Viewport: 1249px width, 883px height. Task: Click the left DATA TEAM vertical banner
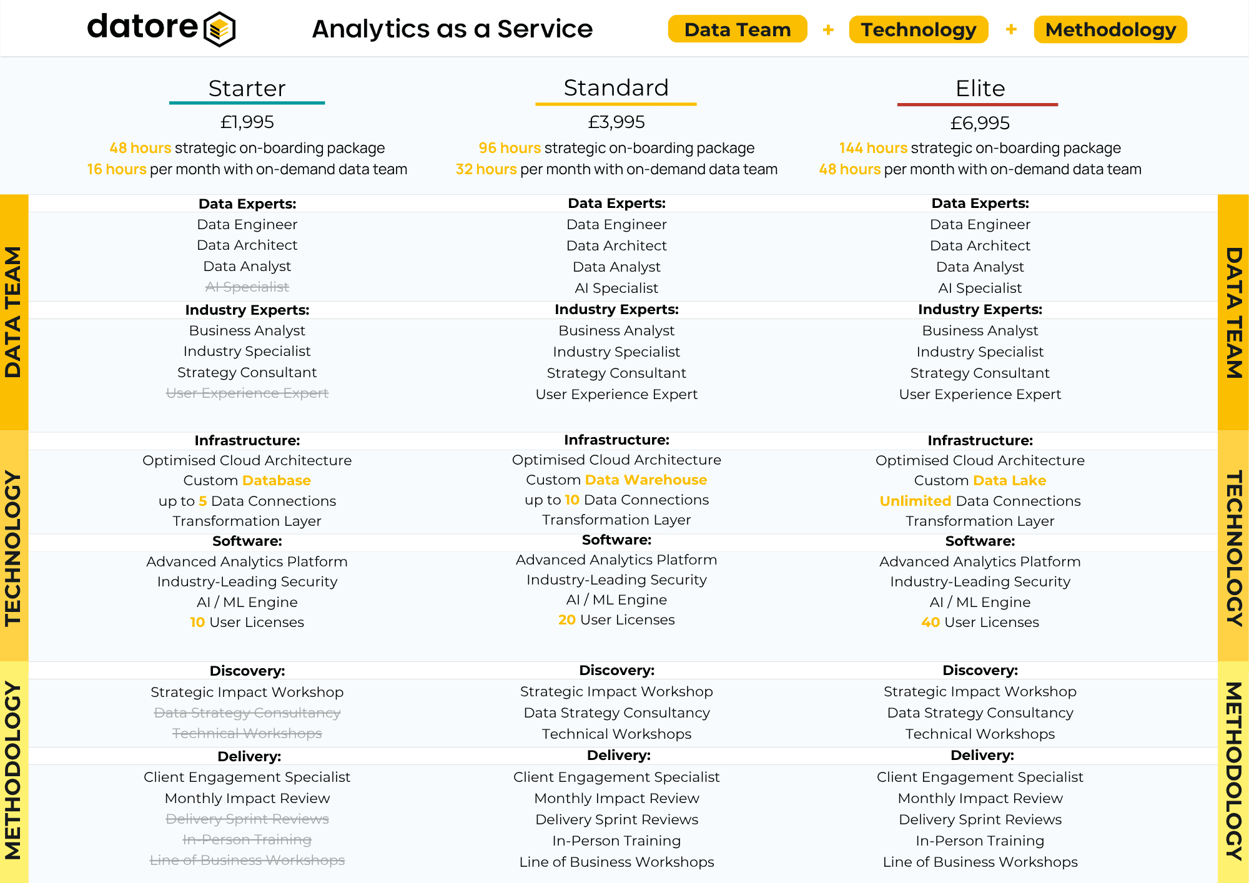coord(14,312)
